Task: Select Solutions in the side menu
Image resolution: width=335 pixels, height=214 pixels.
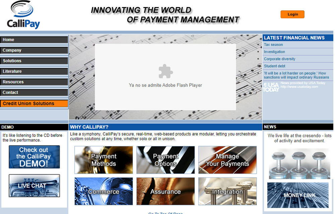Action: pos(34,61)
